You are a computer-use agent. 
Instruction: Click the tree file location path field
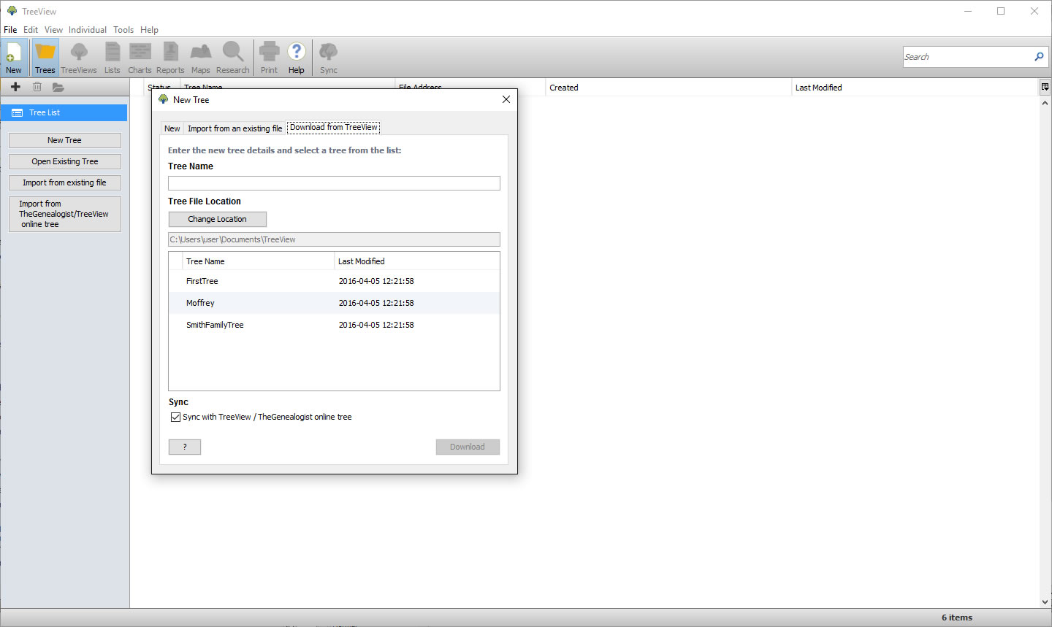click(x=334, y=239)
